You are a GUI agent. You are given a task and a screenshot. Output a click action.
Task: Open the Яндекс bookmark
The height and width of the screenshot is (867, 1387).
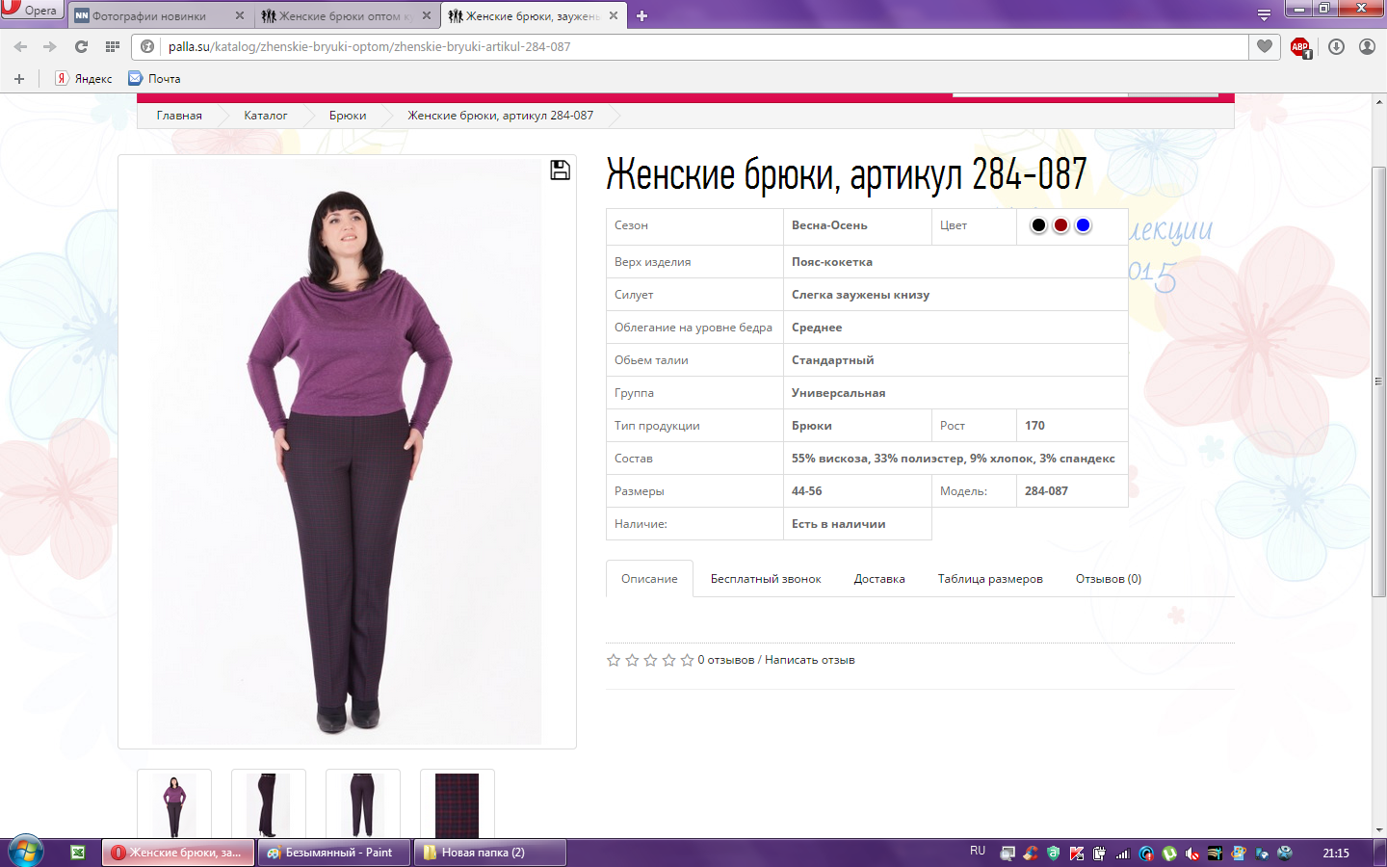click(83, 79)
